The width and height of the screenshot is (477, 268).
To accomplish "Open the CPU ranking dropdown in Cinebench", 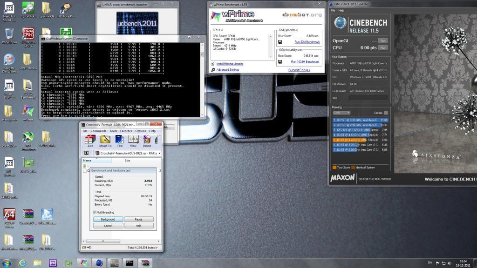I will 341,113.
